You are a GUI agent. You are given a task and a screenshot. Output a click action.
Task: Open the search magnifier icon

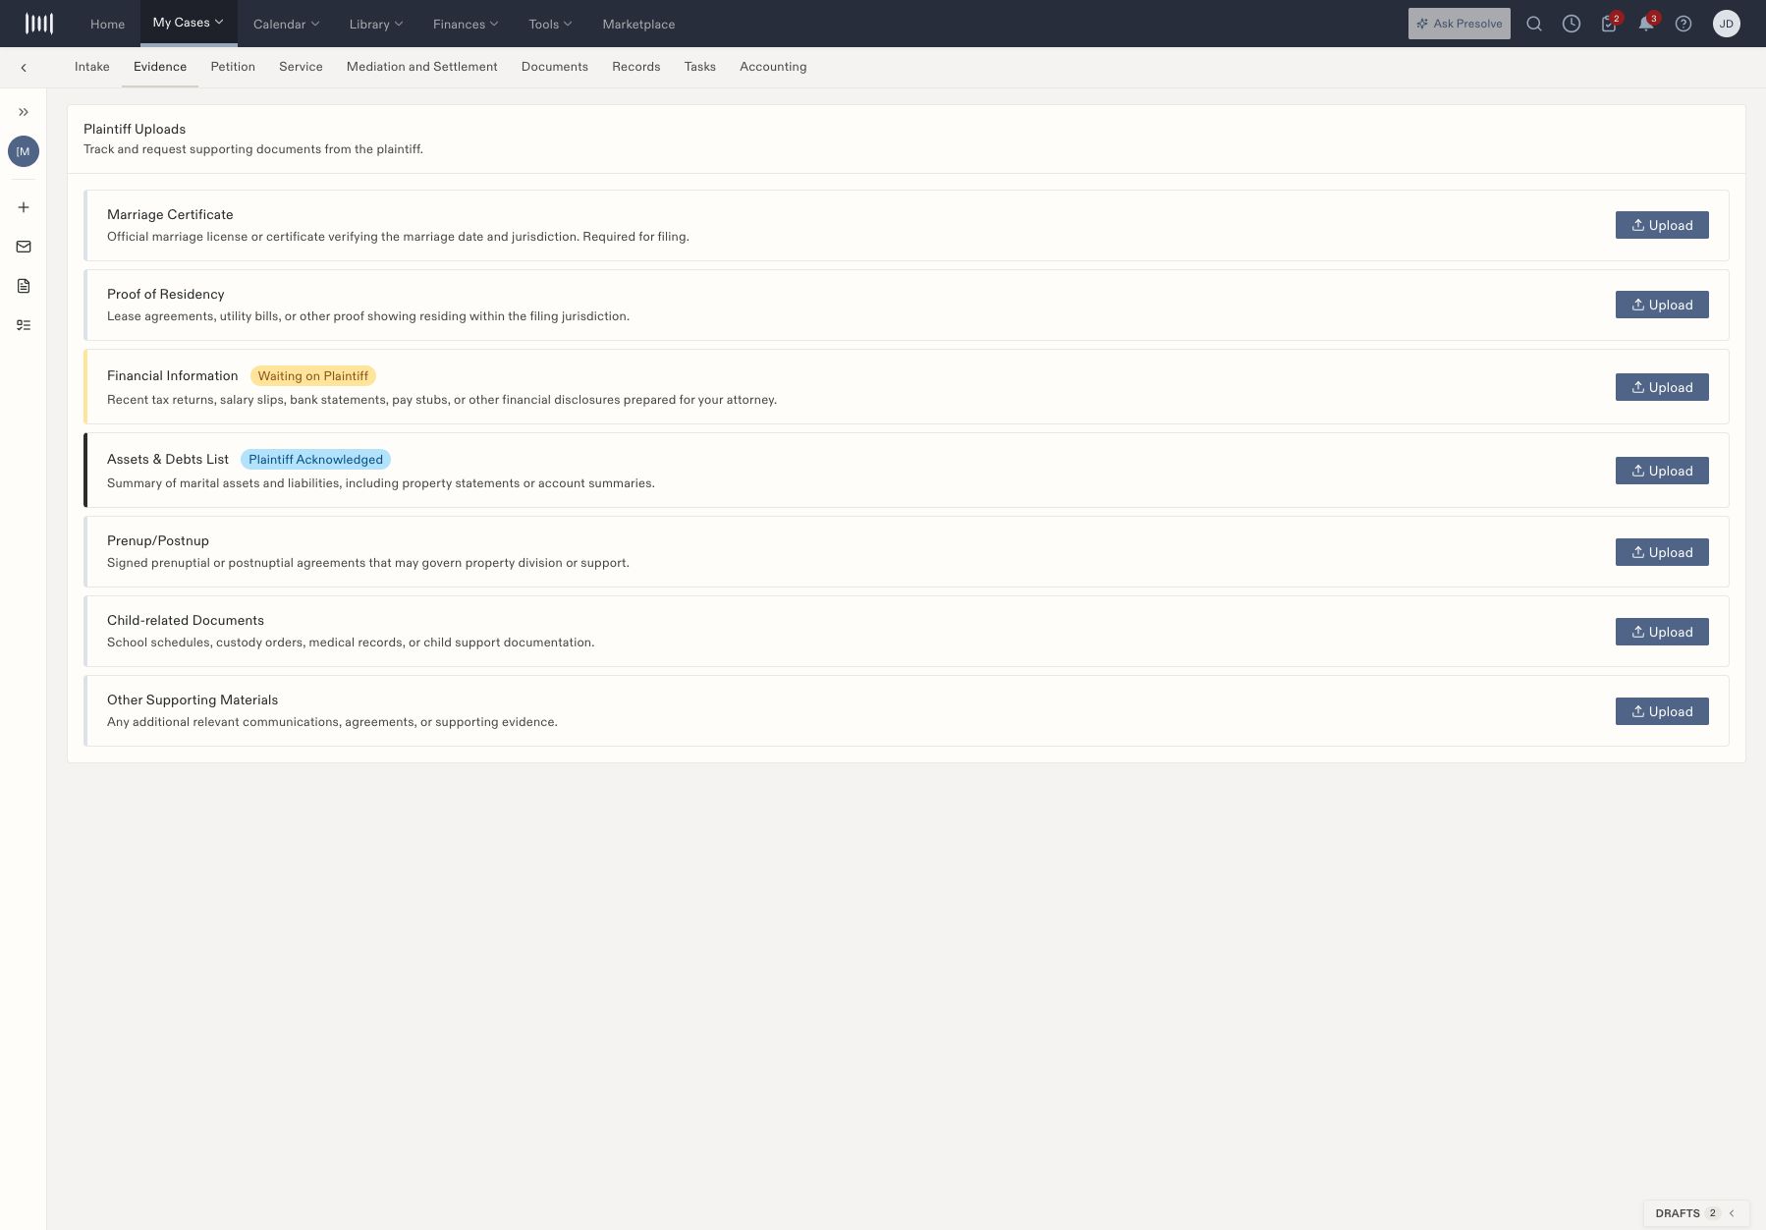pyautogui.click(x=1534, y=24)
